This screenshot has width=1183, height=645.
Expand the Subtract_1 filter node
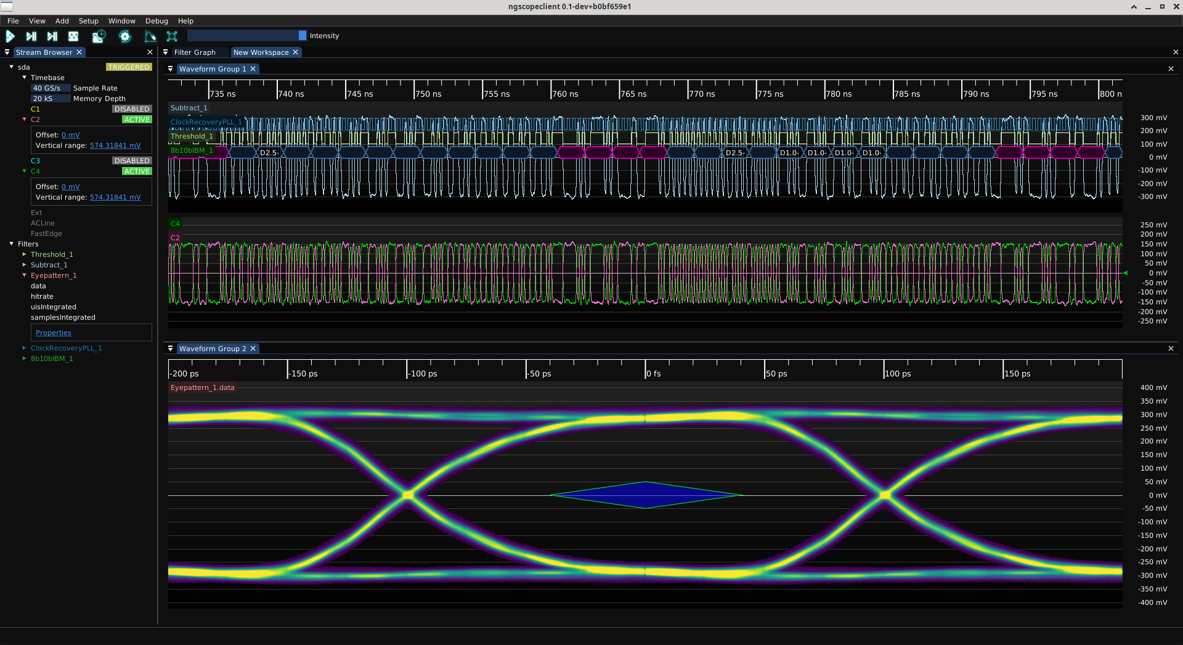click(x=25, y=264)
